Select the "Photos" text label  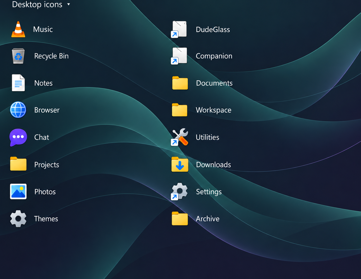click(45, 192)
